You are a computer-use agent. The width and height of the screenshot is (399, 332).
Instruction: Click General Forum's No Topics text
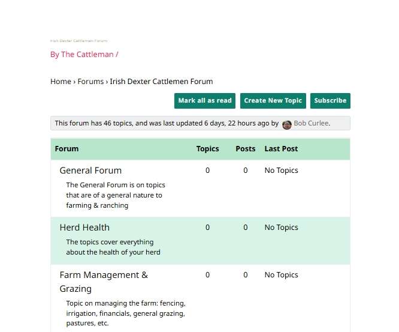[x=281, y=171]
